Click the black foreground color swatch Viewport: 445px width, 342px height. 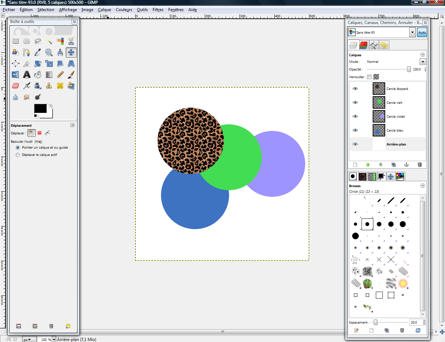pyautogui.click(x=40, y=108)
